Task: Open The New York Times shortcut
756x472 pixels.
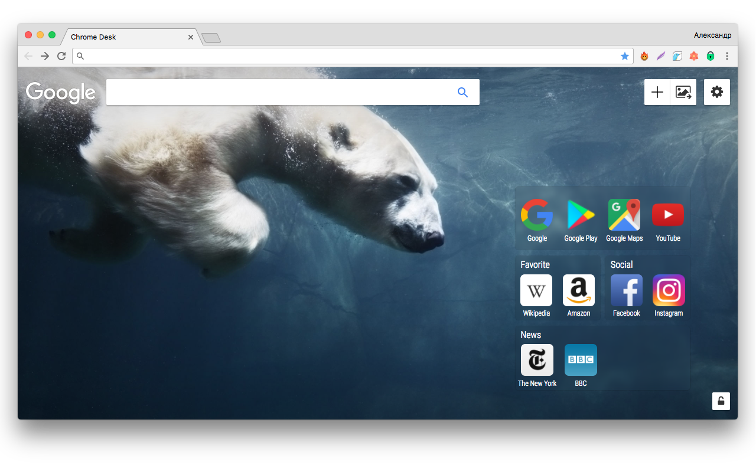Action: pos(537,360)
